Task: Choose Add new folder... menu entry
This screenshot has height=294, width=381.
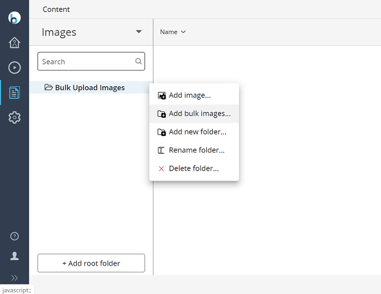Action: (194, 132)
